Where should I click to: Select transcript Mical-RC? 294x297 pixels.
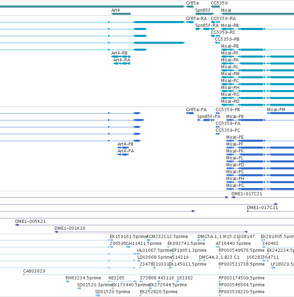230,81
